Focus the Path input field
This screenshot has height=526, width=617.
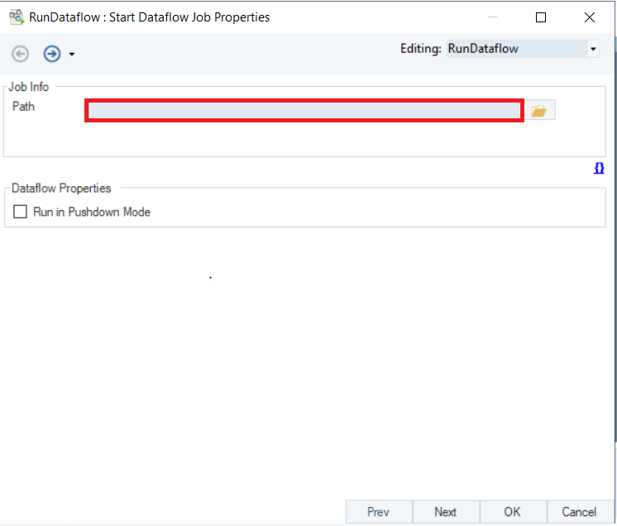point(304,111)
